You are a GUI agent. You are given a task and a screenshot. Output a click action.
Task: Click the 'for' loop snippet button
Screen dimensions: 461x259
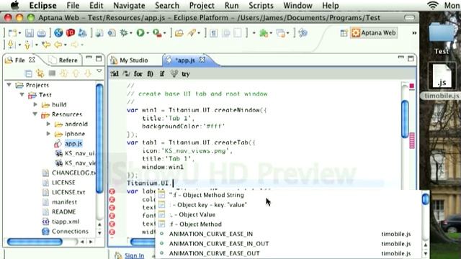(138, 74)
